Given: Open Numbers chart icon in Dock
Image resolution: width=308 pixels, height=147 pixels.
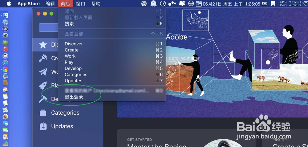Looking at the screenshot, I should [x=5, y=144].
